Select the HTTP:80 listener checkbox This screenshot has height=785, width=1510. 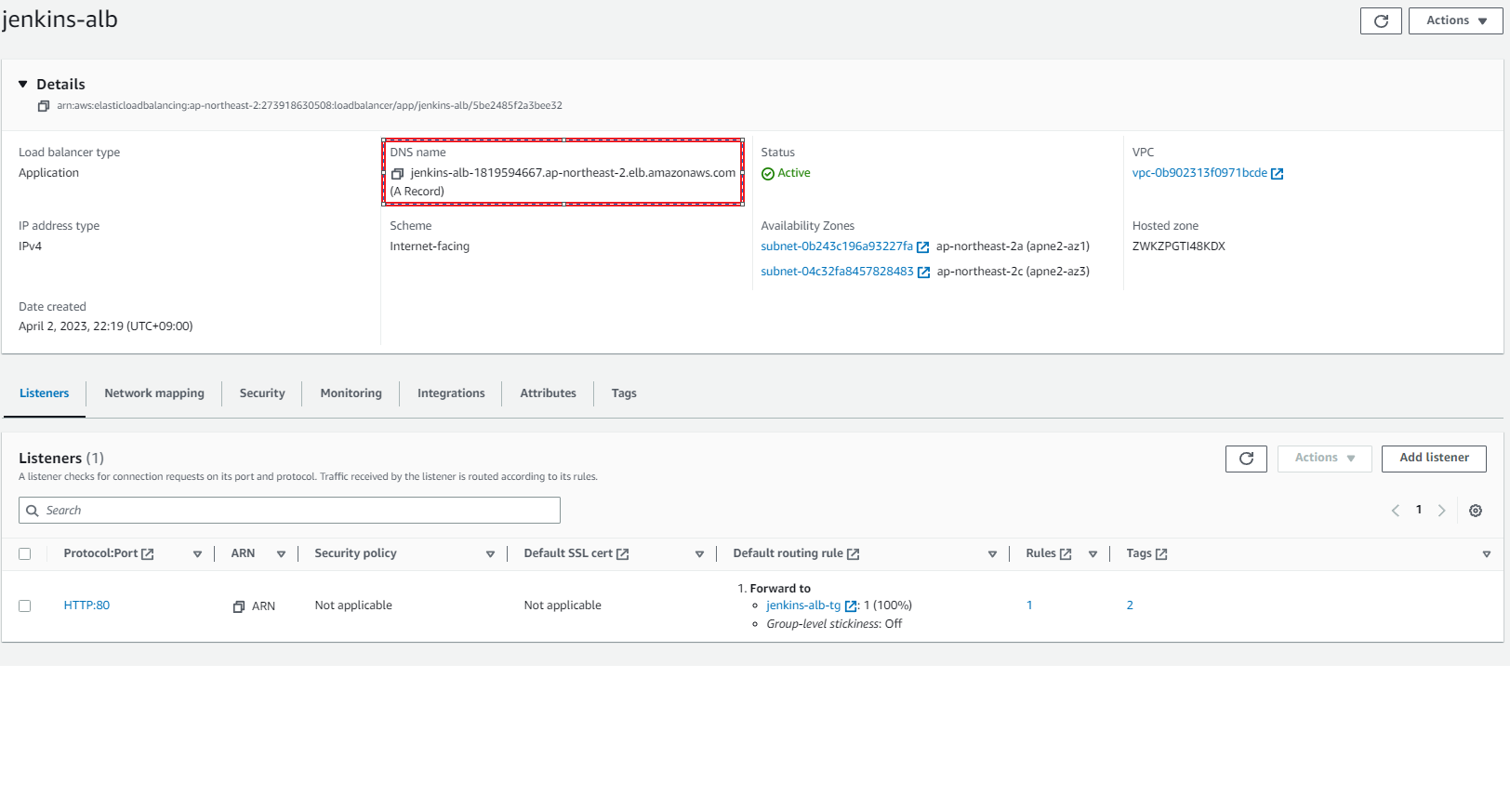(25, 606)
